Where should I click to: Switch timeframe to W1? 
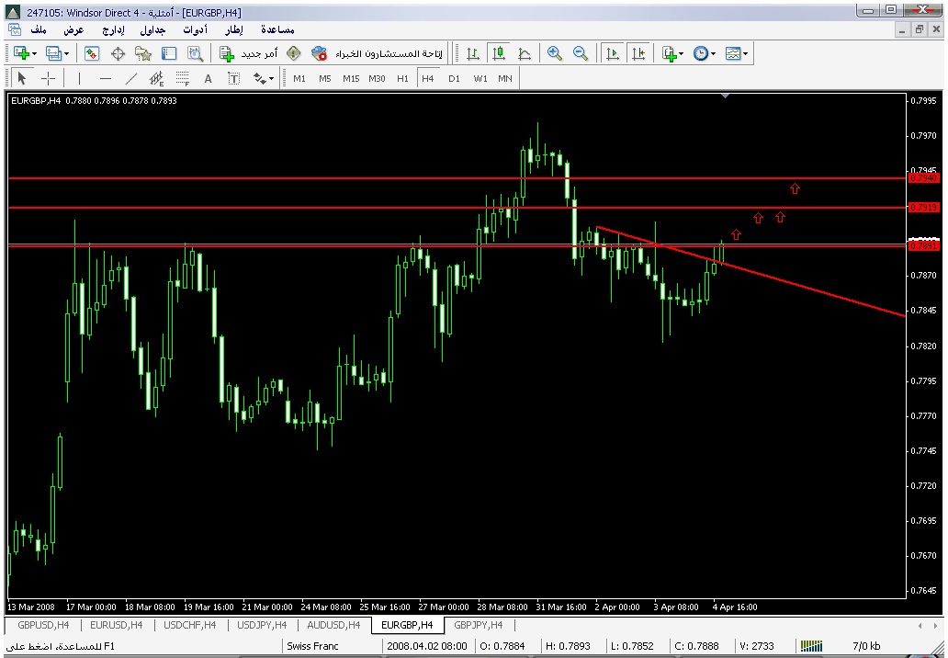coord(480,79)
